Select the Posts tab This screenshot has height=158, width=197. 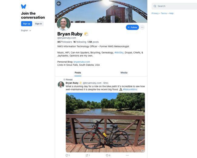(x=78, y=73)
